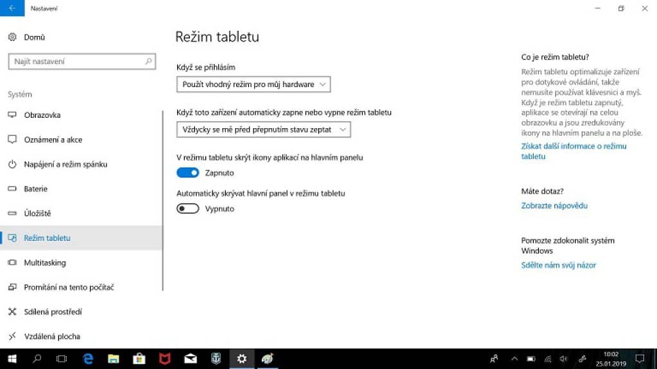Click Zobrazte nápovědu link
Viewport: 657px width, 369px height.
pos(554,206)
